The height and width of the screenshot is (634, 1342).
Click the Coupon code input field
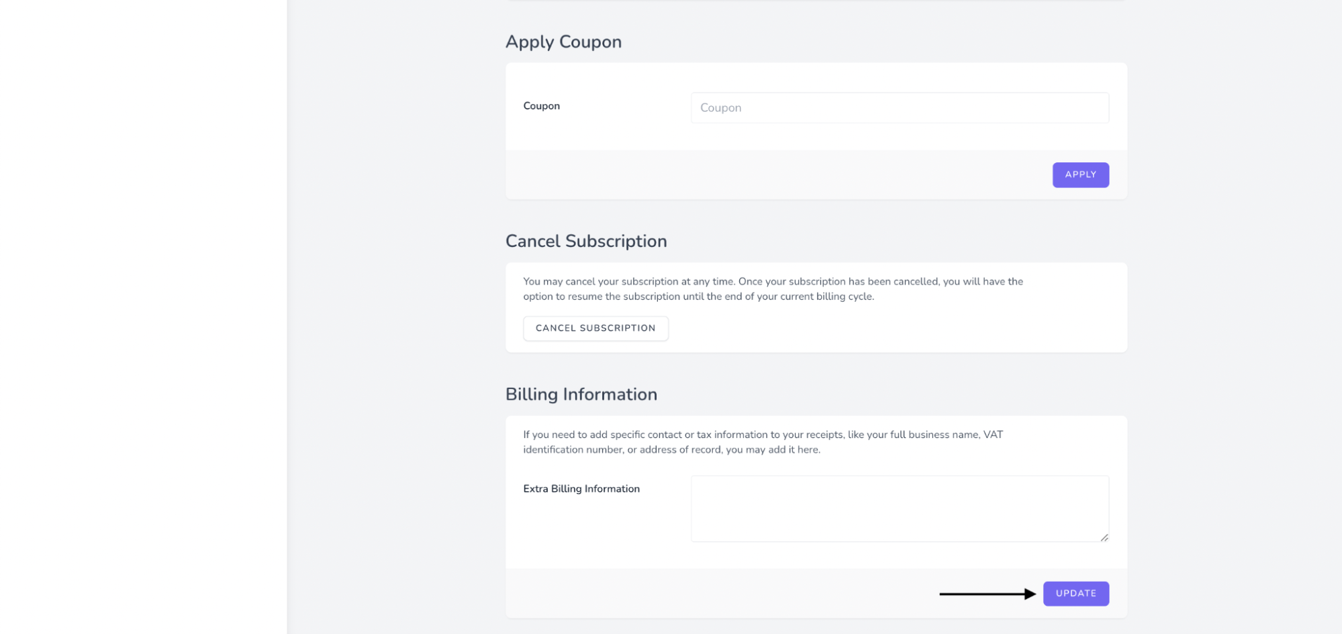899,108
